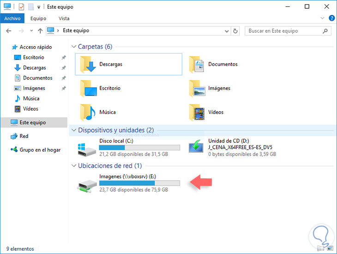Open Descargas in the navigation pane

coord(34,68)
